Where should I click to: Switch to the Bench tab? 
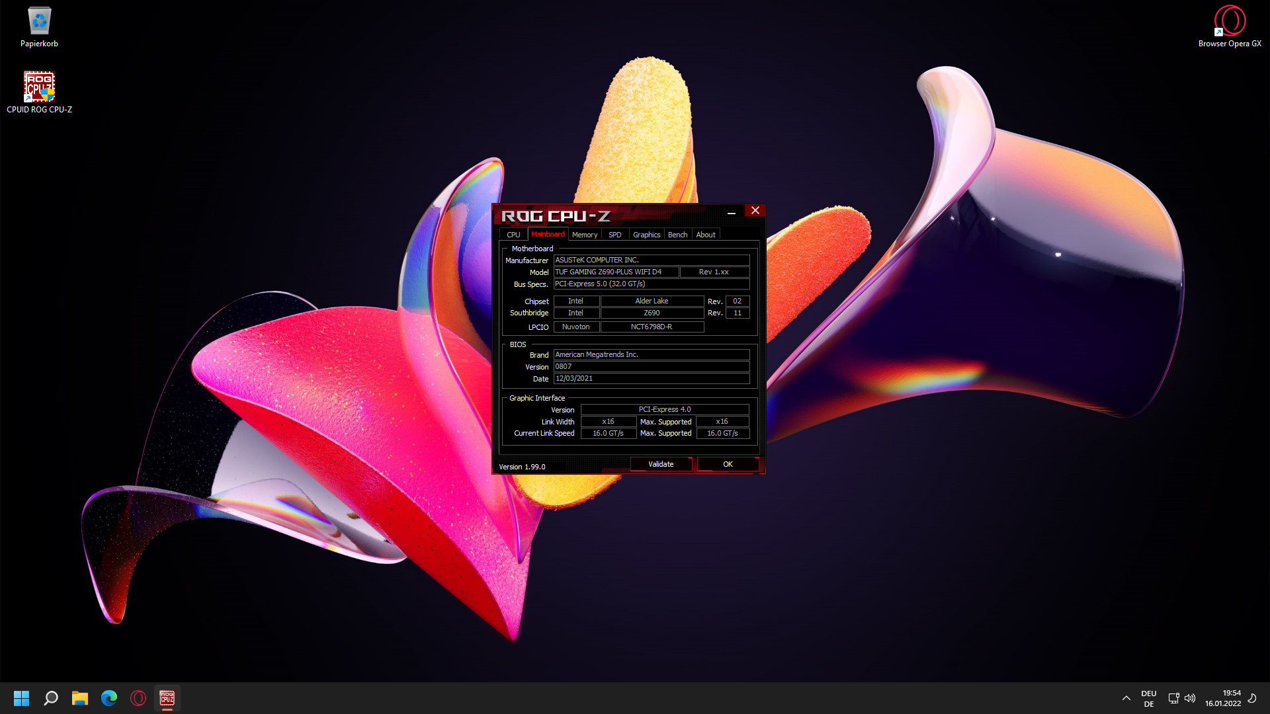pyautogui.click(x=677, y=235)
